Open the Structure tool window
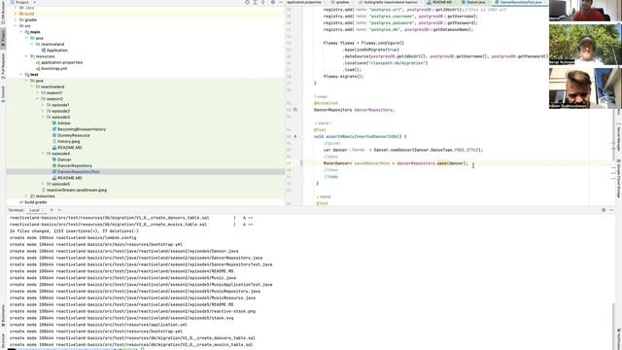The image size is (622, 350). pos(3,340)
